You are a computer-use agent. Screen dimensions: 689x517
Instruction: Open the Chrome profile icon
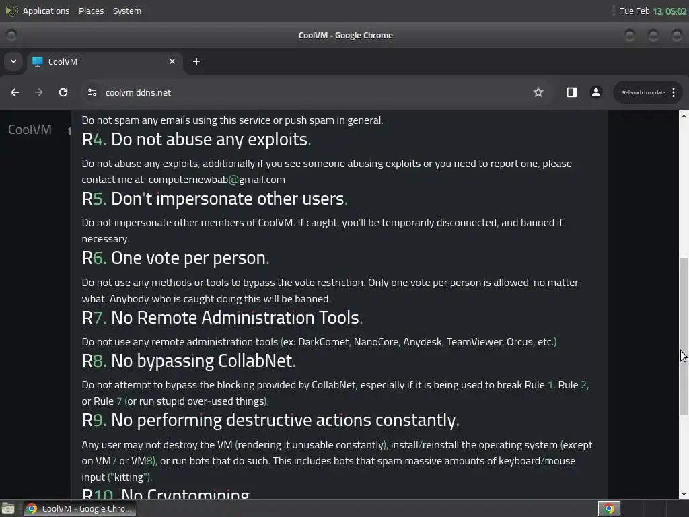click(x=596, y=92)
